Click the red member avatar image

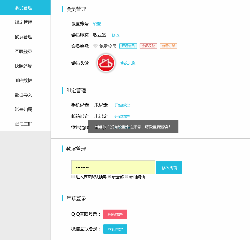coord(106,63)
